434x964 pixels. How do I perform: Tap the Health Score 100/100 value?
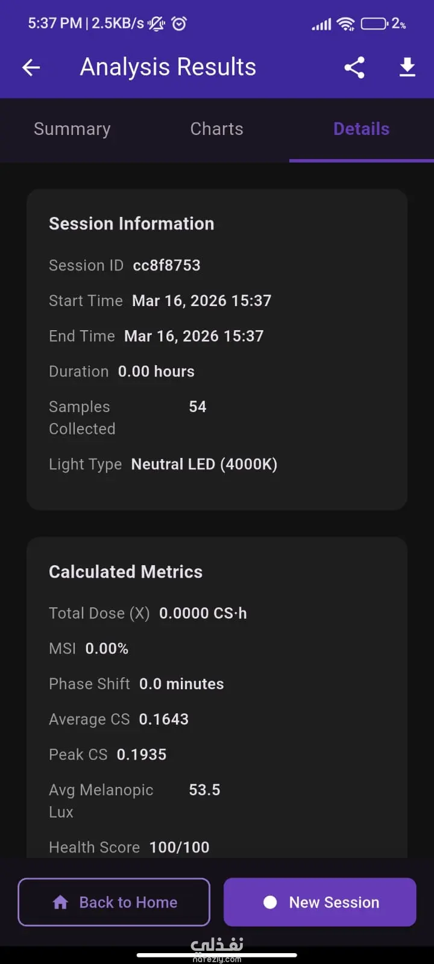pyautogui.click(x=179, y=847)
